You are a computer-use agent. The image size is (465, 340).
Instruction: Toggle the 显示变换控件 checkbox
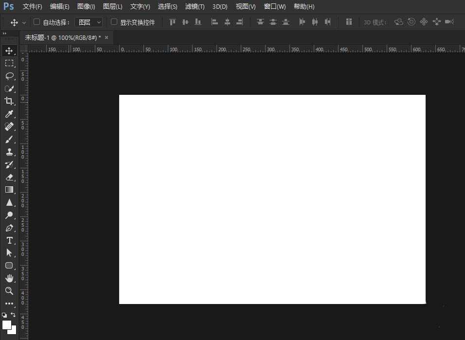tap(114, 22)
